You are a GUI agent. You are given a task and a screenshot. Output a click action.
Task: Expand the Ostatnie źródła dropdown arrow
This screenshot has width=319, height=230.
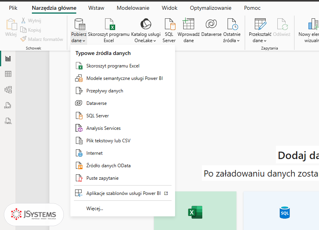(x=238, y=41)
